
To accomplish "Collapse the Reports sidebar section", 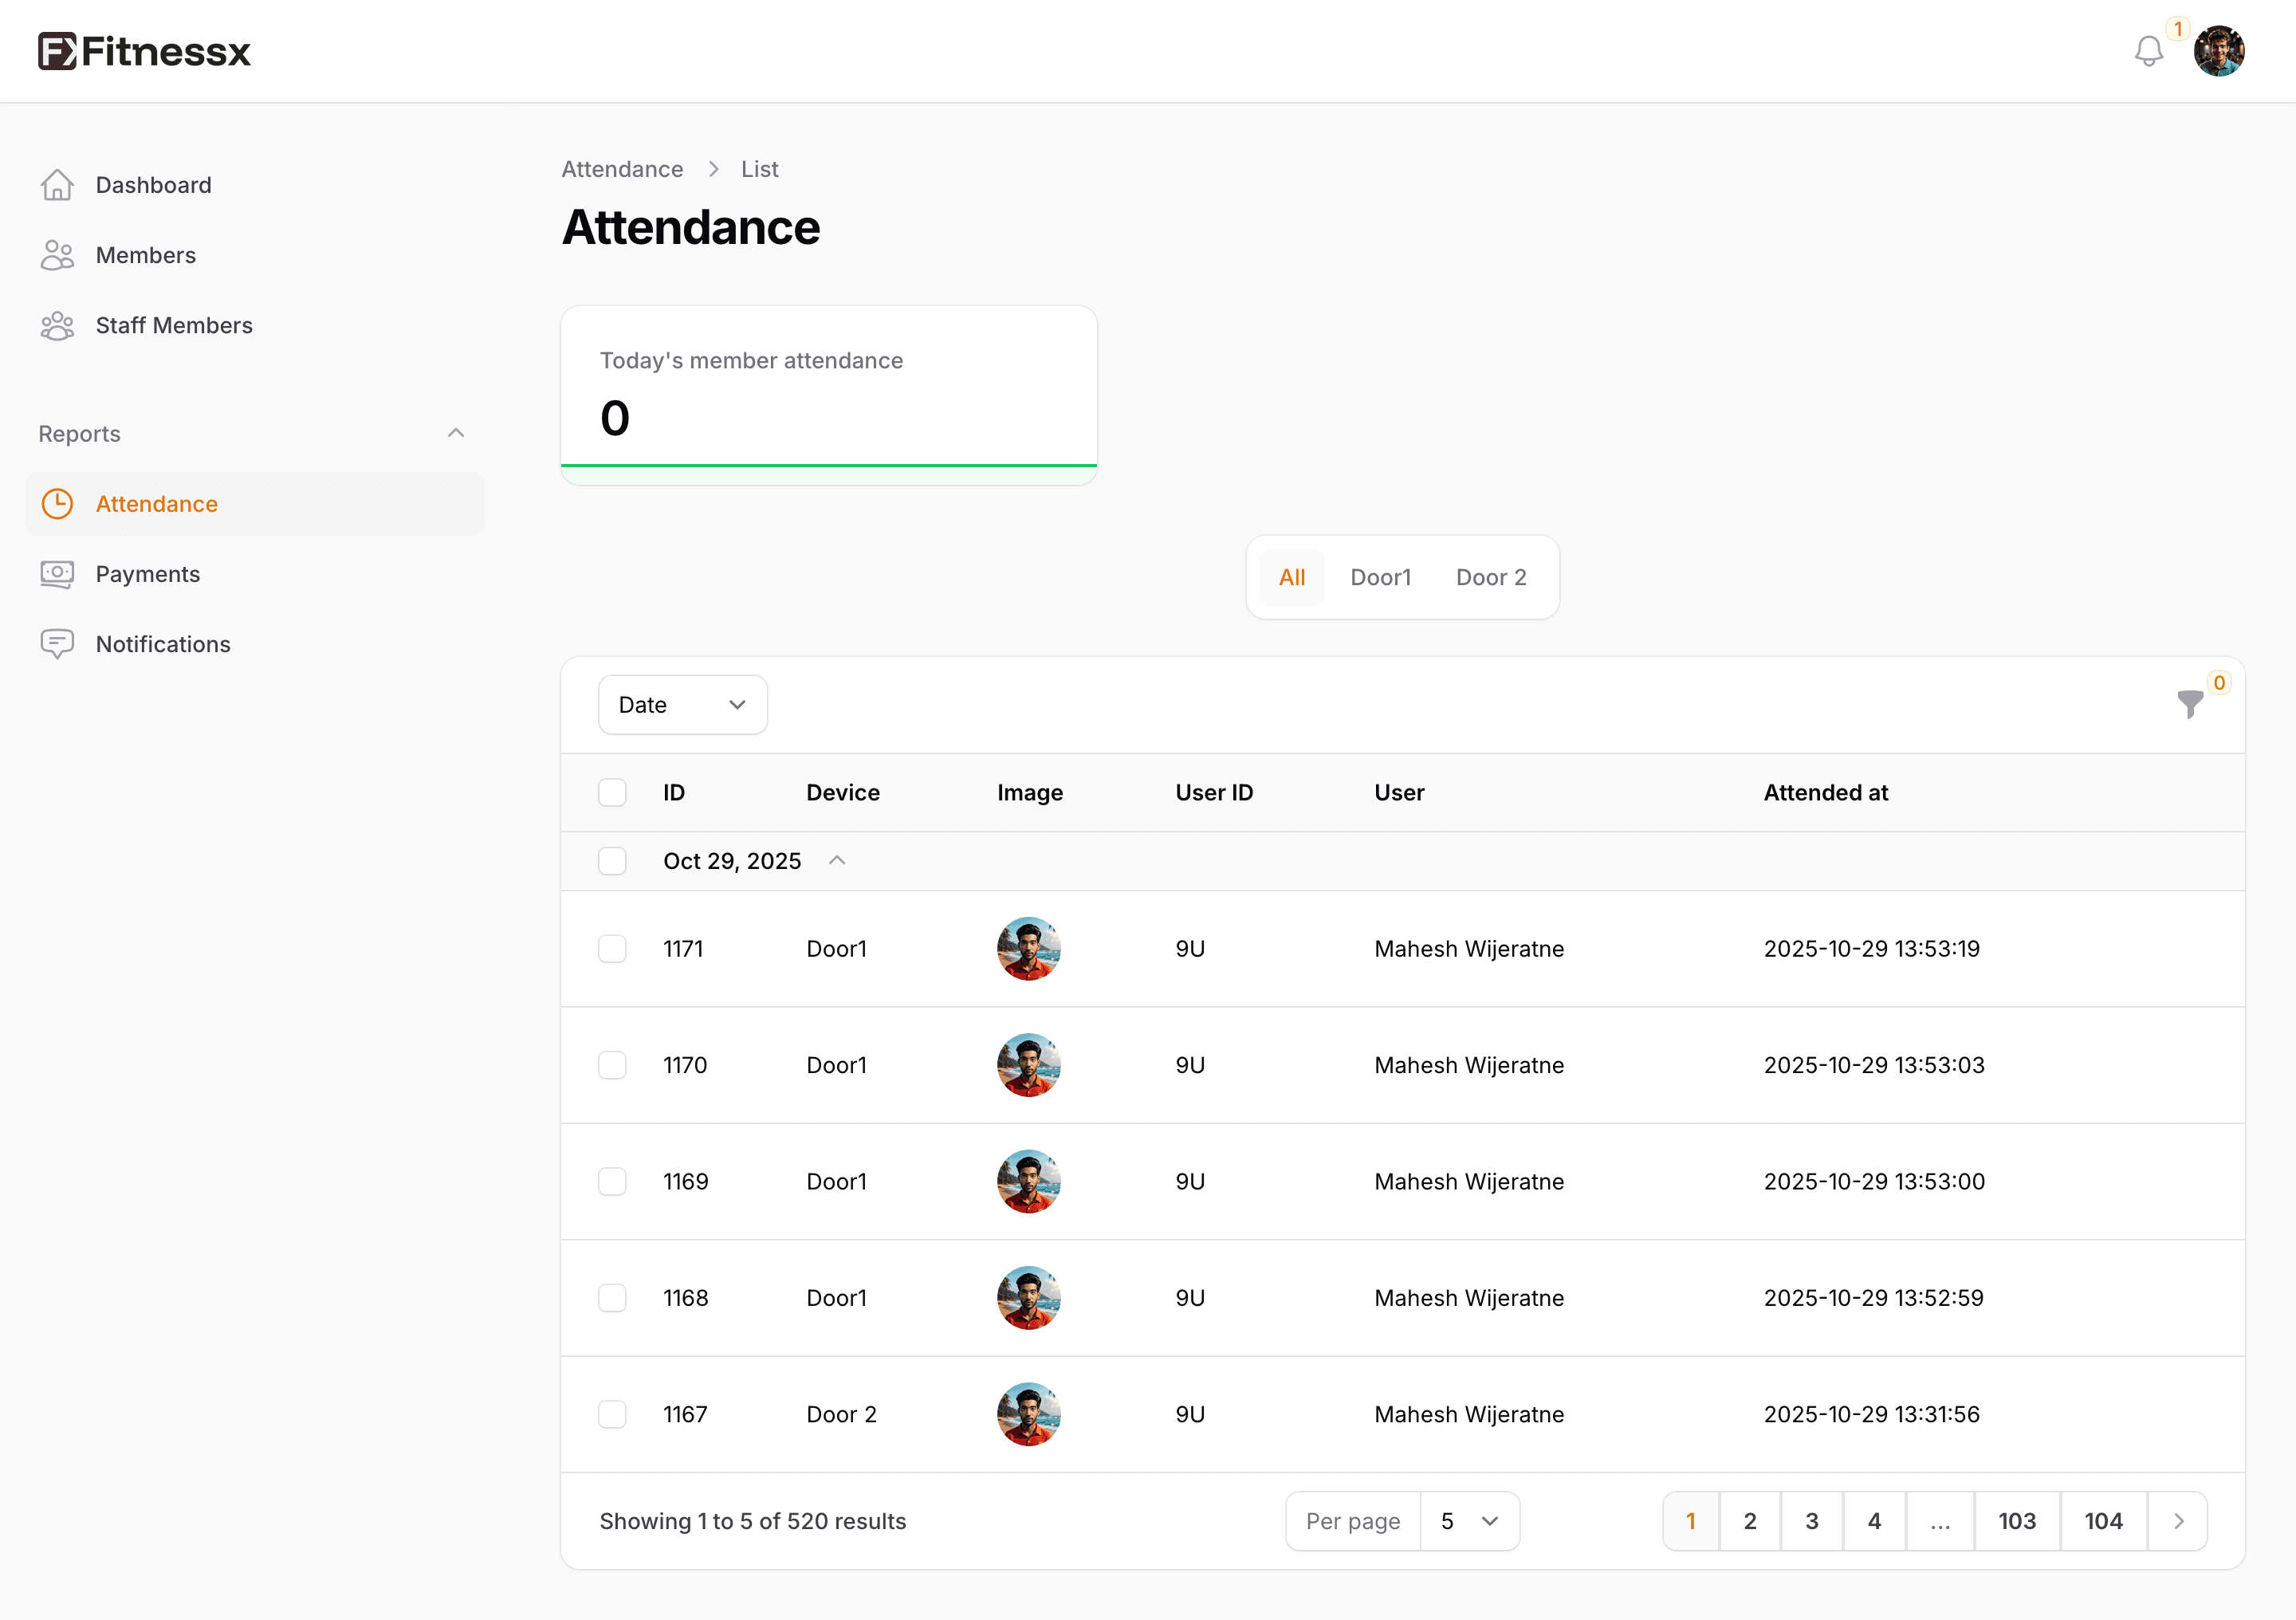I will pyautogui.click(x=456, y=433).
